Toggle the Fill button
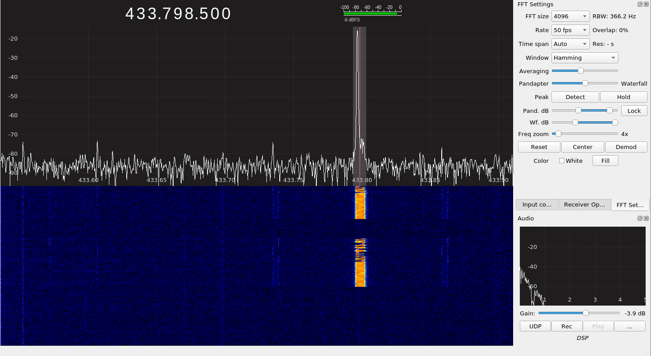651x356 pixels. pyautogui.click(x=605, y=161)
